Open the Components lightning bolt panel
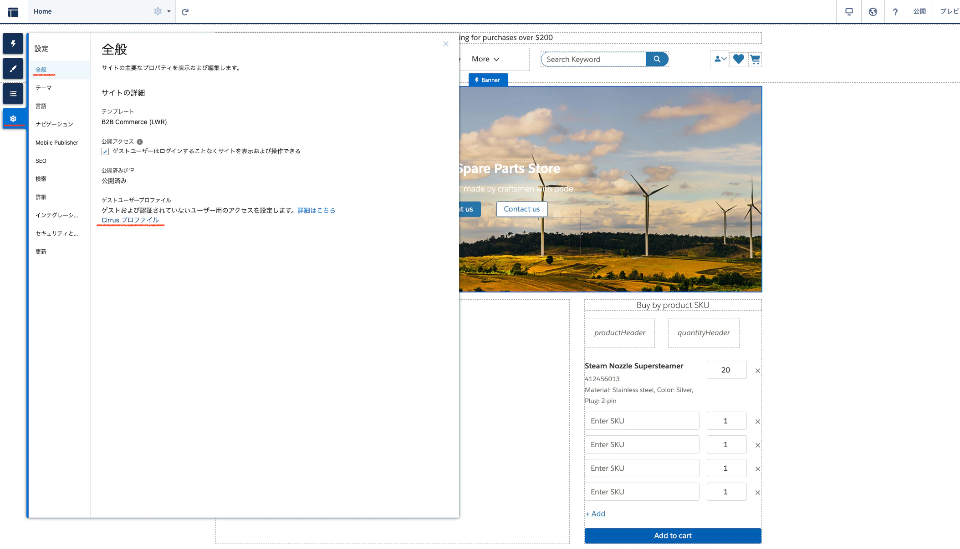Viewport: 960px width, 549px height. point(13,44)
